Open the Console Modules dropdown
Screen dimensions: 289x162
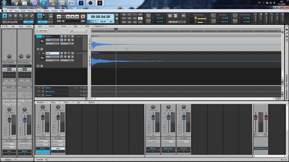tap(42, 103)
